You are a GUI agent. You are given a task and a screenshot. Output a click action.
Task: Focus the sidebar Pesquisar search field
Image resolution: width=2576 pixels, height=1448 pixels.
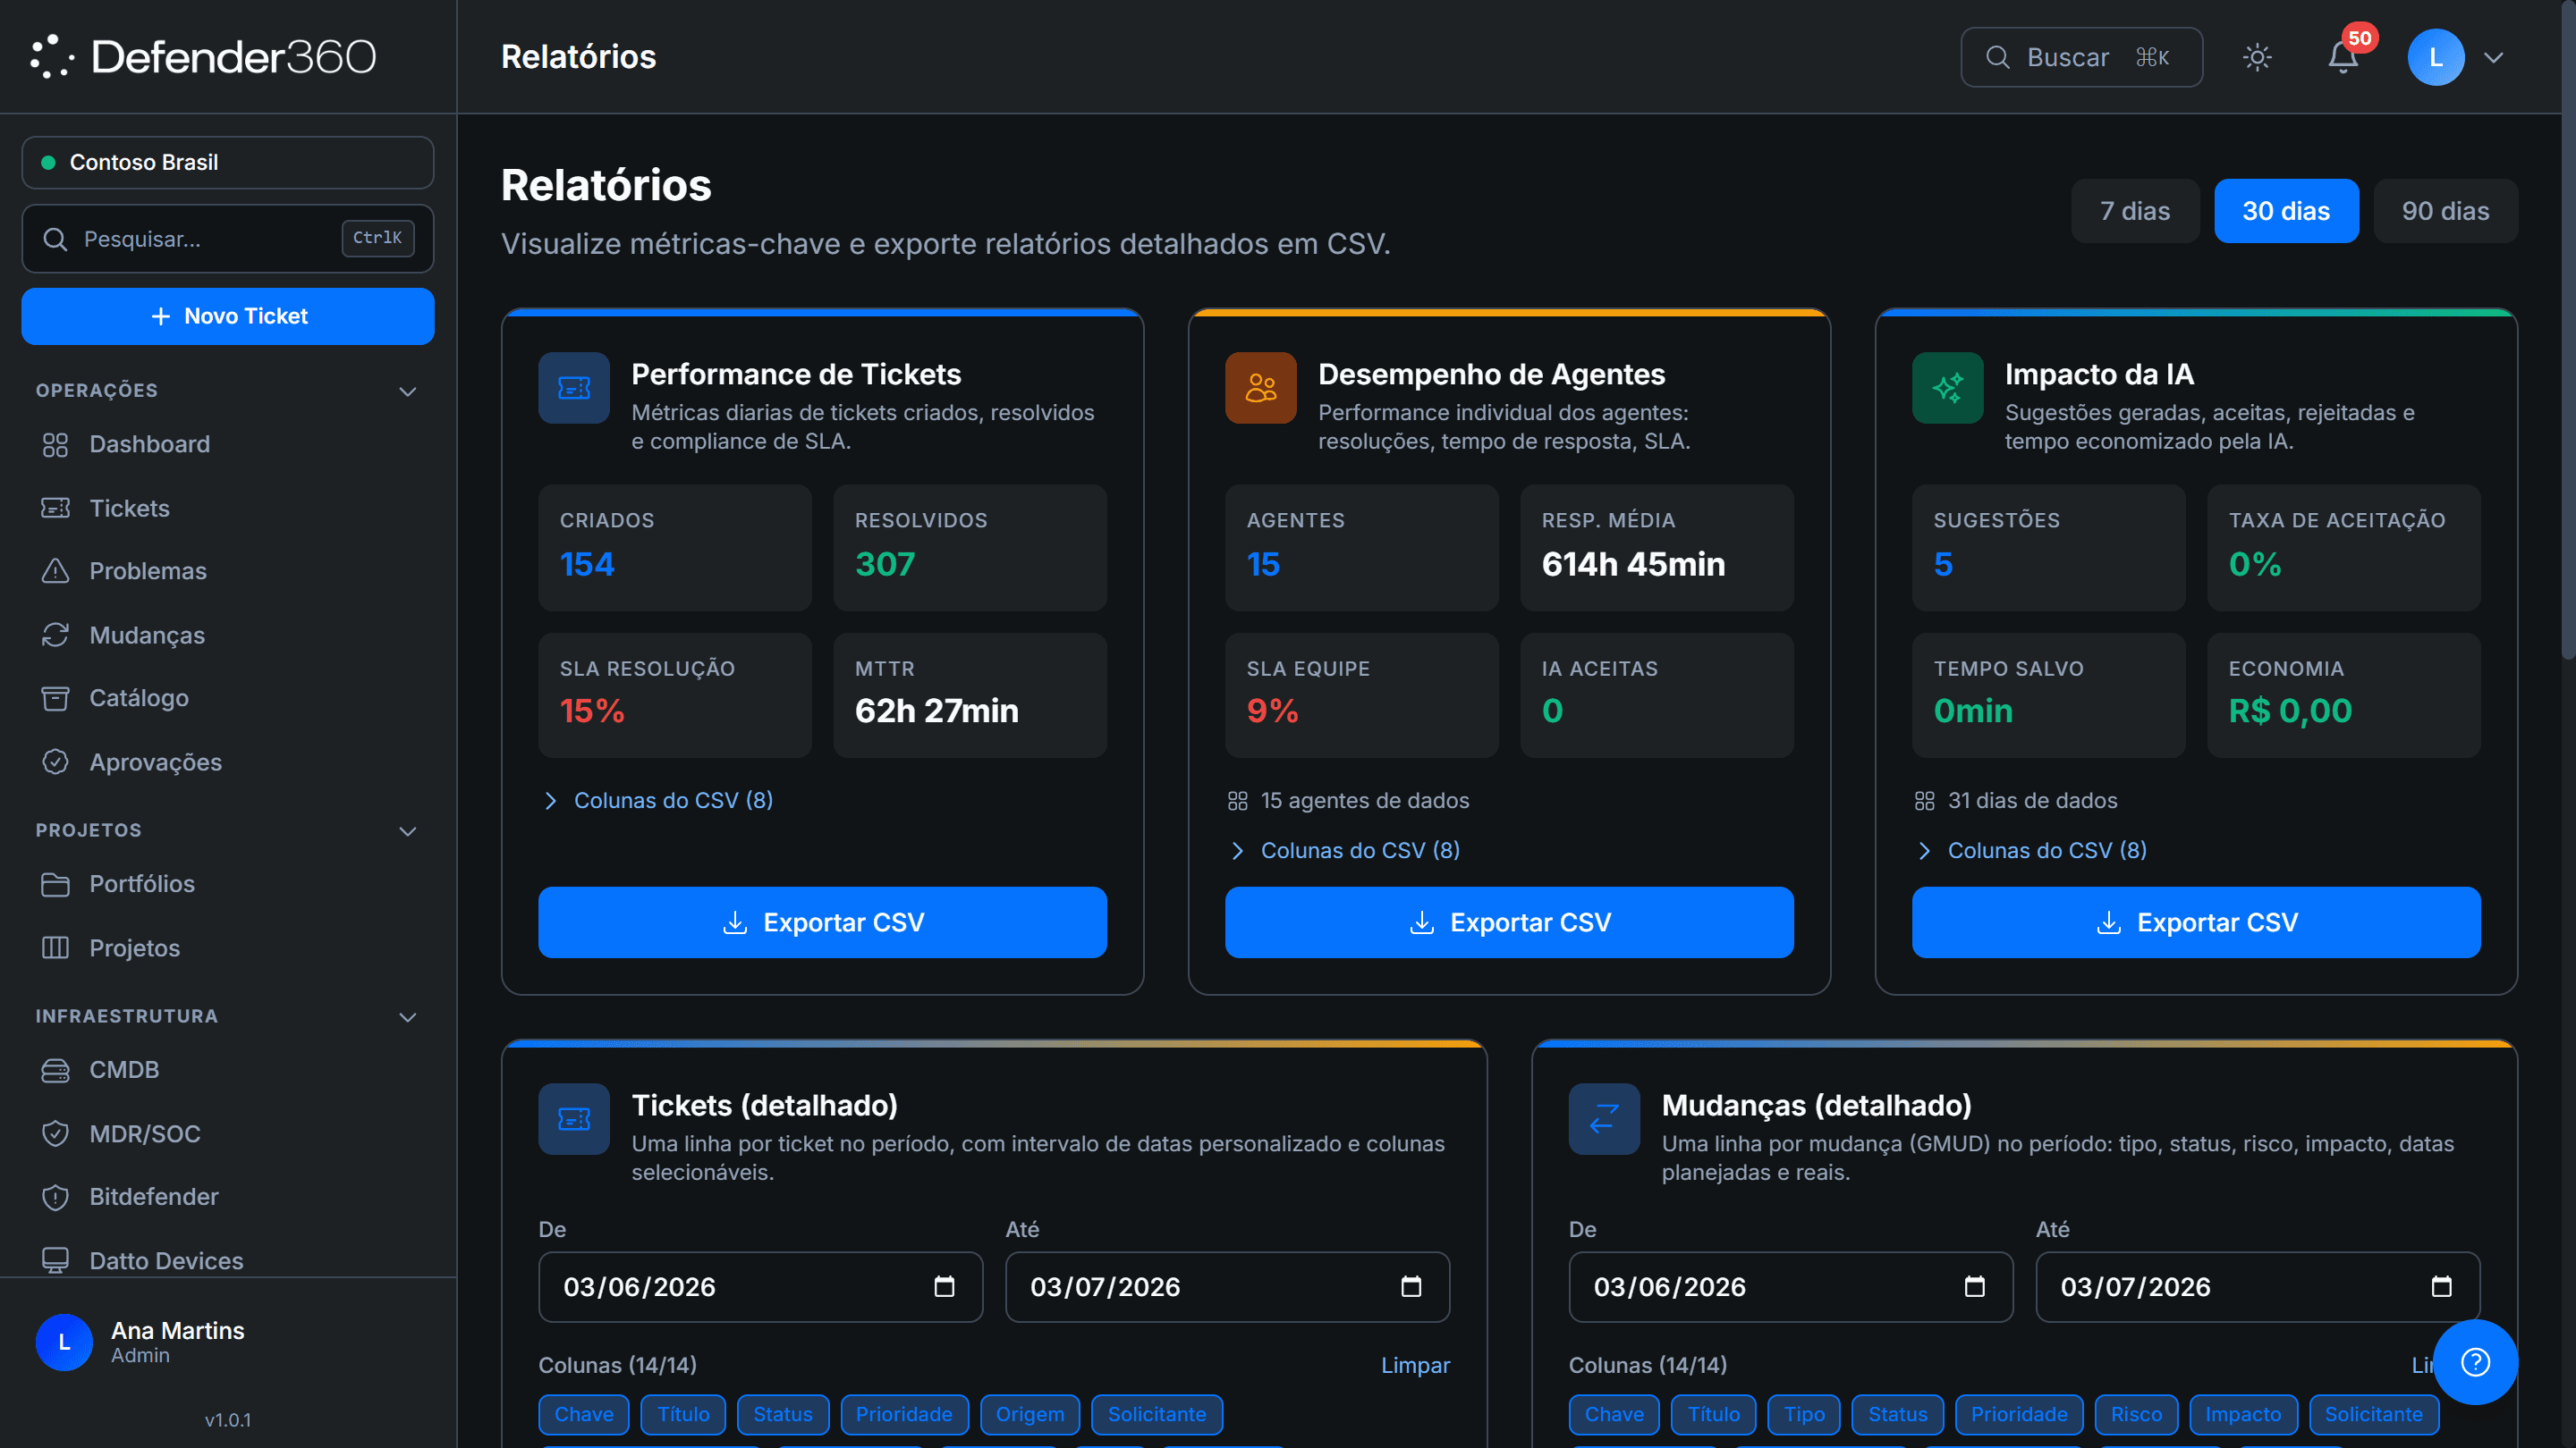point(228,239)
